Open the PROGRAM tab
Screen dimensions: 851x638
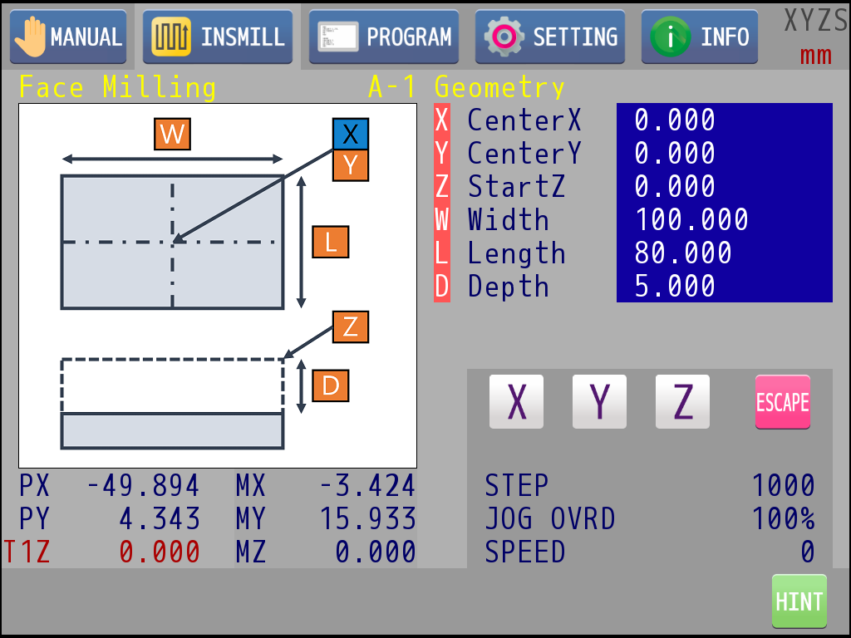pos(384,37)
